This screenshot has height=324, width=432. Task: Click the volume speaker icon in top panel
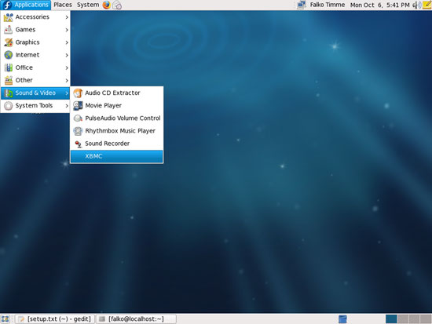[416, 5]
